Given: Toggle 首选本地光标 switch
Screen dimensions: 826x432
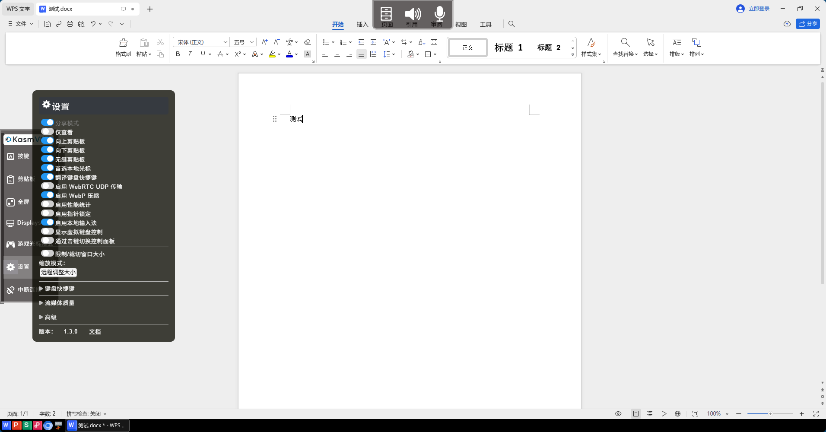Looking at the screenshot, I should point(48,168).
